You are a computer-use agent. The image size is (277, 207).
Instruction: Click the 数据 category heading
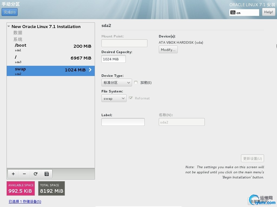pyautogui.click(x=18, y=33)
